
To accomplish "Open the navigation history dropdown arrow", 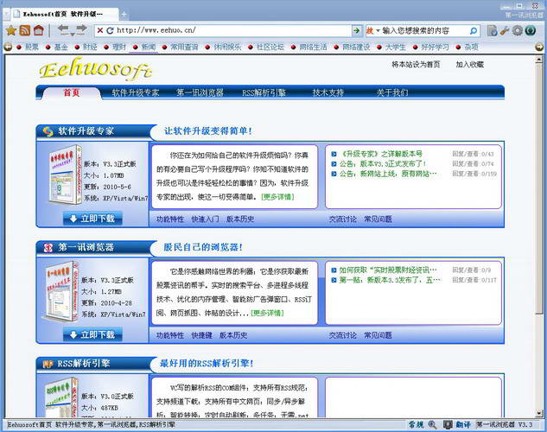I will (73, 35).
